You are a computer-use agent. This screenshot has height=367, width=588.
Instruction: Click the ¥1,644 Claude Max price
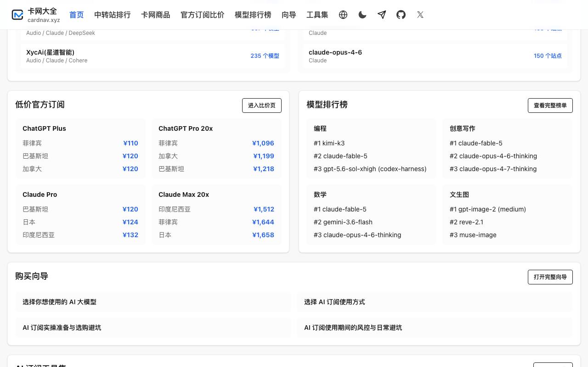[x=263, y=222]
